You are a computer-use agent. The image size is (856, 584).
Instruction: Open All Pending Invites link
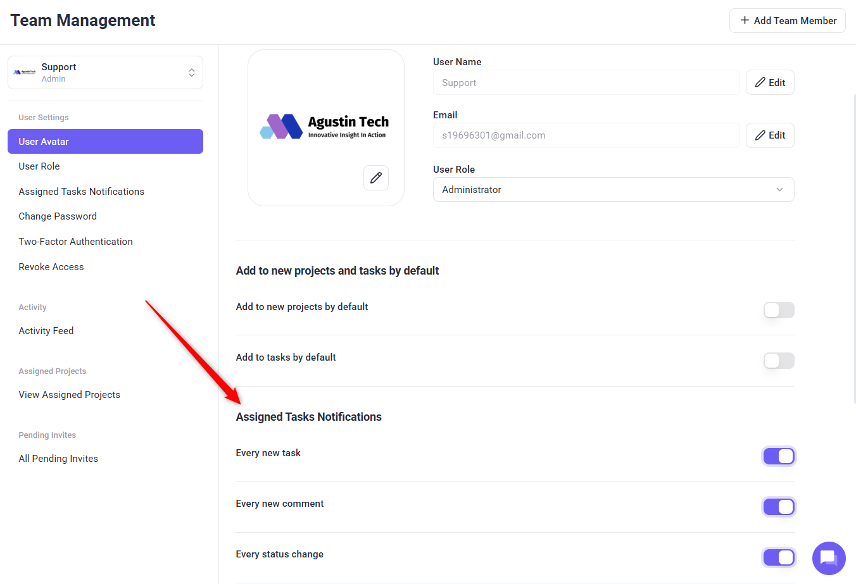click(58, 459)
